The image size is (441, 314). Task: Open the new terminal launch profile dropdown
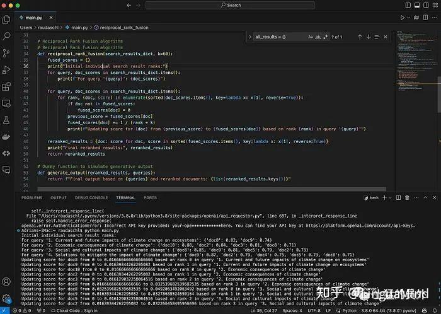[x=391, y=198]
